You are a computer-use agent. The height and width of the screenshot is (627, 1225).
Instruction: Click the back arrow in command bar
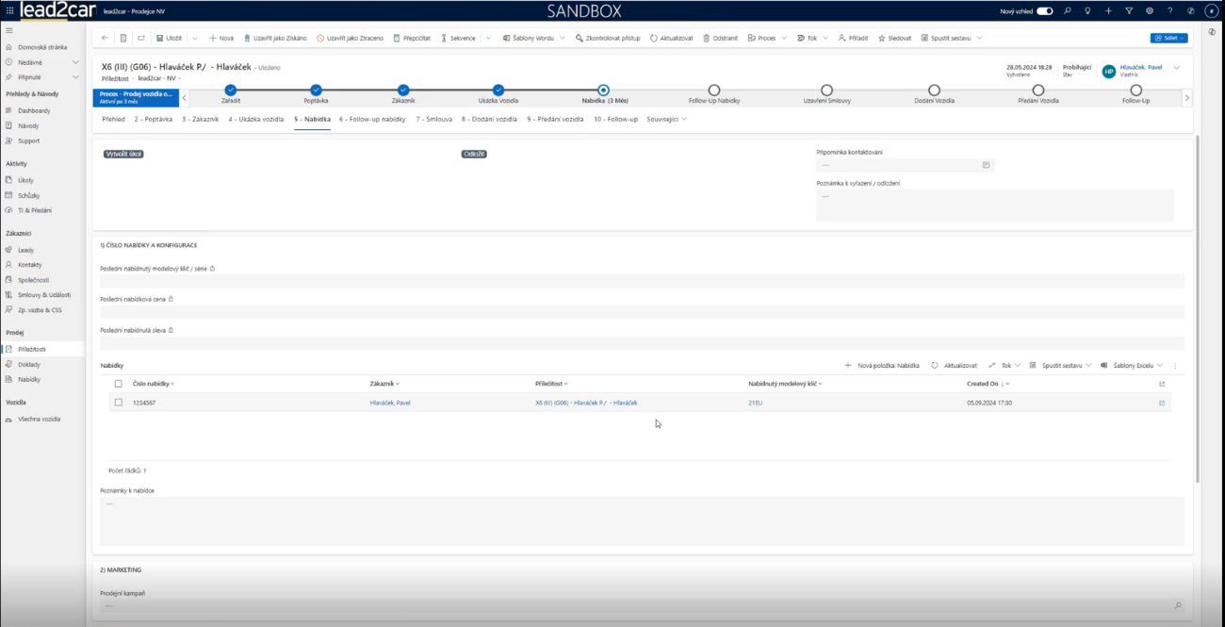tap(105, 38)
